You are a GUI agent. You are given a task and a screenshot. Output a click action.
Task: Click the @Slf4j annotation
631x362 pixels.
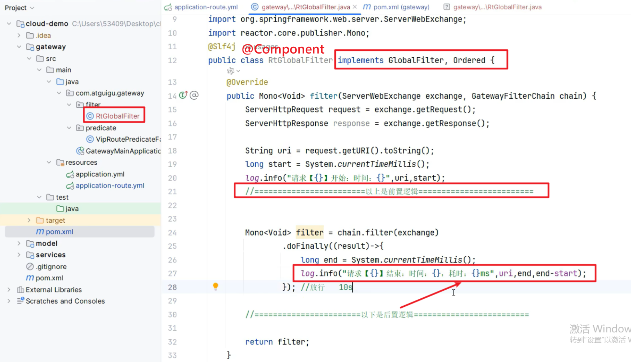(222, 47)
